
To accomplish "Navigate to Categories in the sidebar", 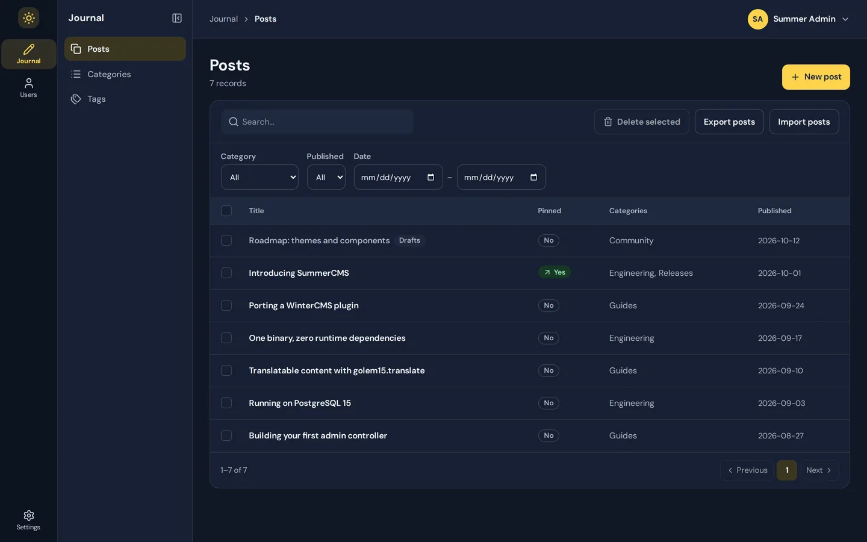I will click(125, 74).
